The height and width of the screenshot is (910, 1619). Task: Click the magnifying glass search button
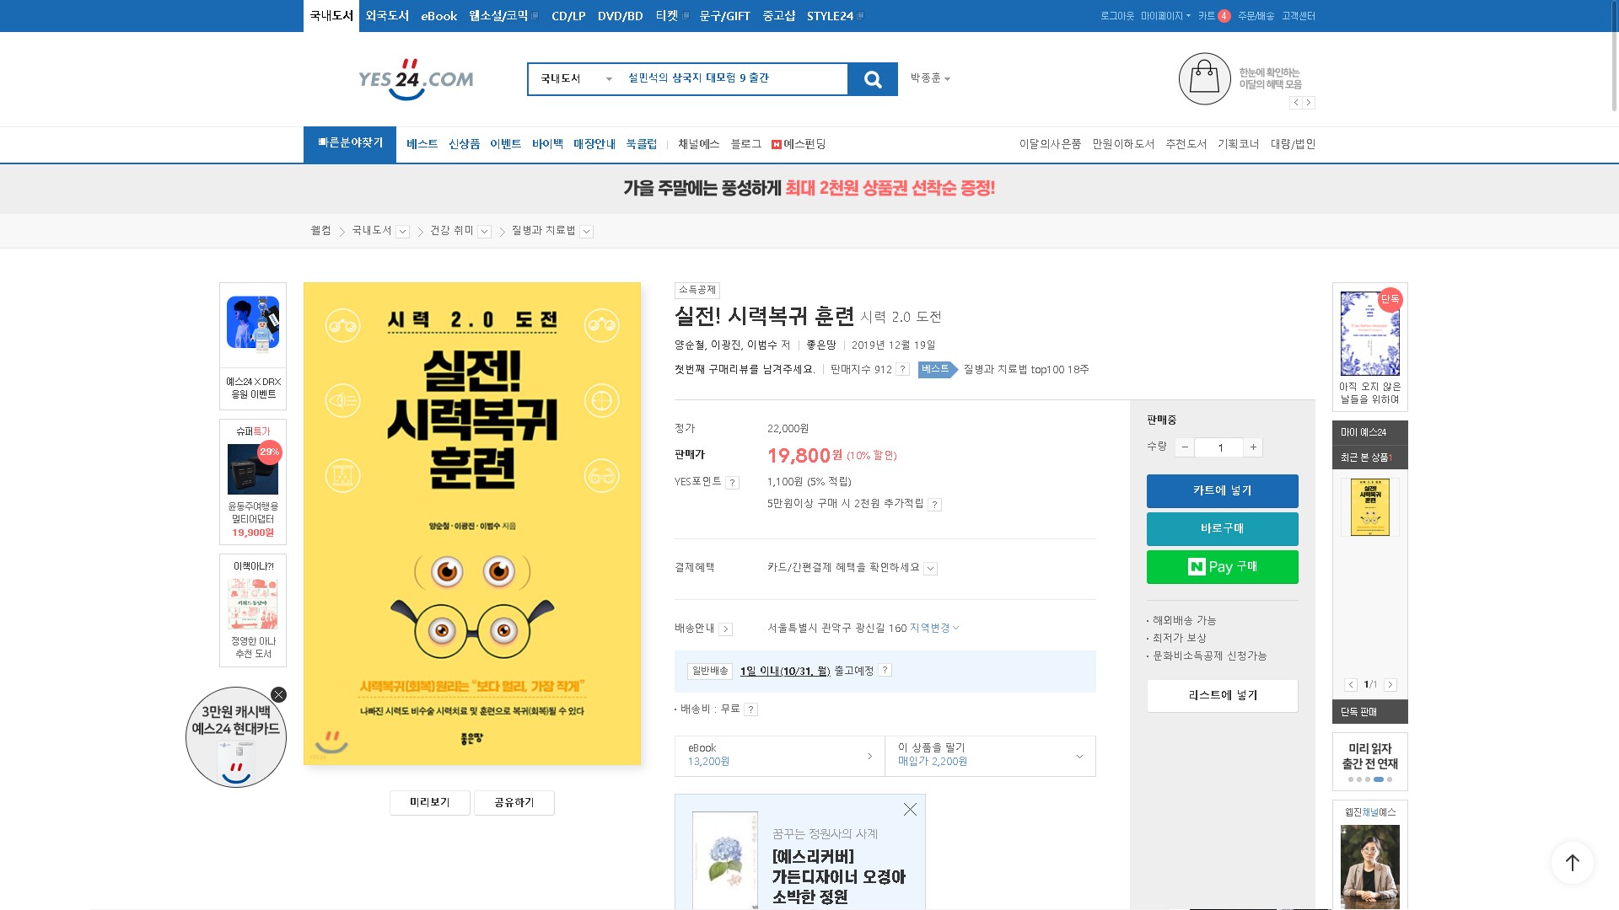tap(873, 79)
